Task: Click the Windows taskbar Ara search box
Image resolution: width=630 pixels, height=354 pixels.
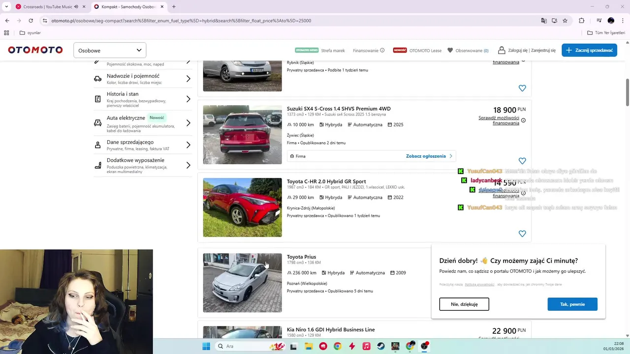Action: 251,346
